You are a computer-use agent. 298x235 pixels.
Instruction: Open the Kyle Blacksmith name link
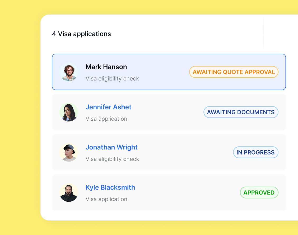(x=110, y=187)
